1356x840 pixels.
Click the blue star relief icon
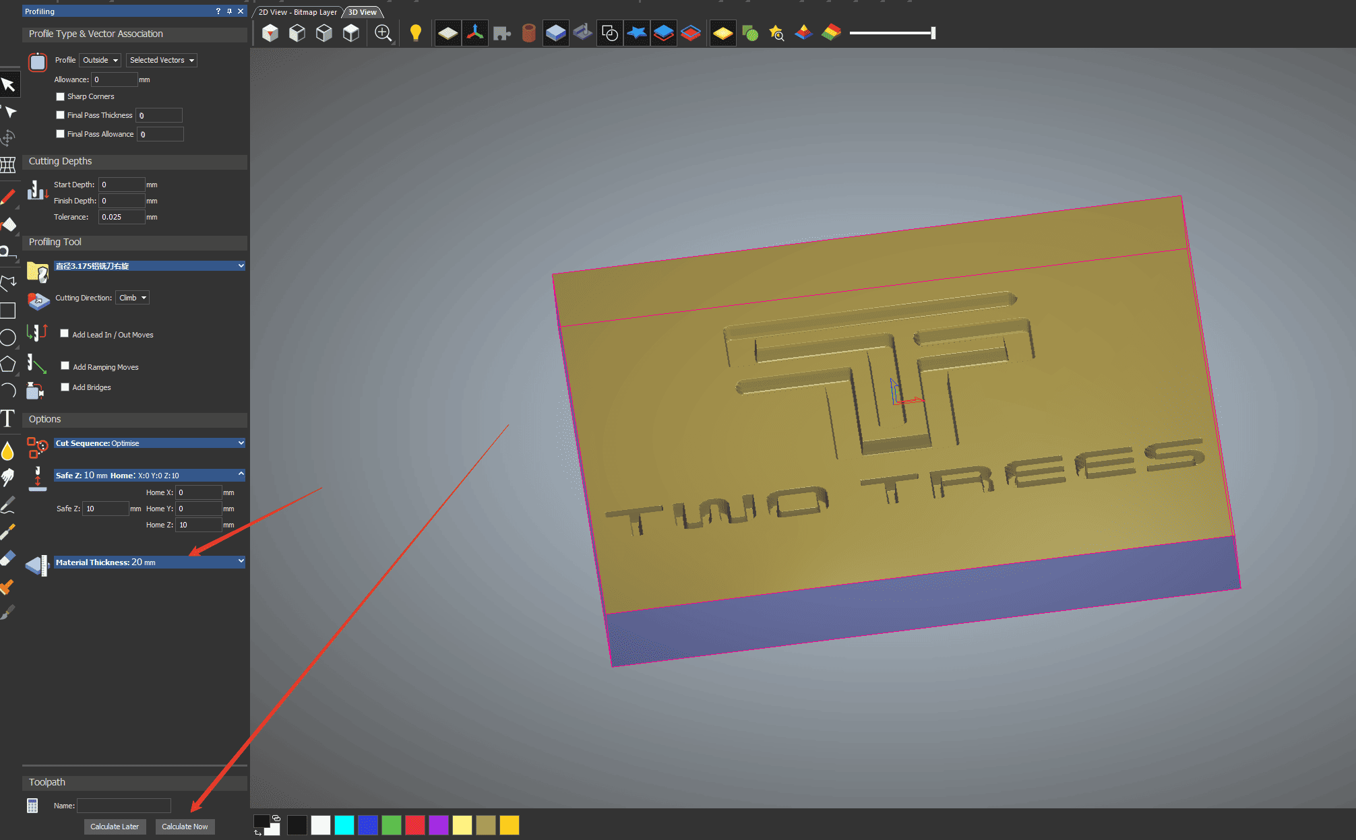tap(637, 33)
